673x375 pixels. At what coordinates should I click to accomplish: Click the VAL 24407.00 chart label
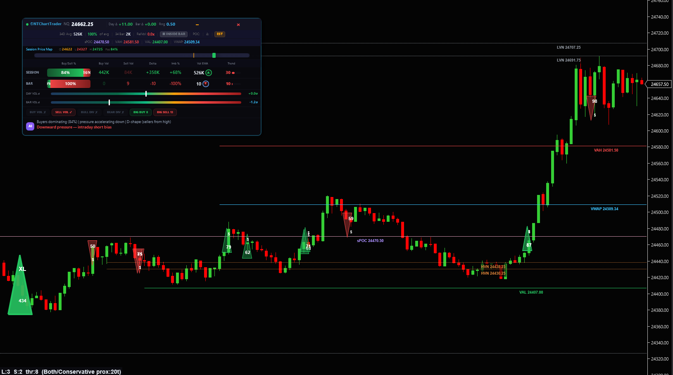(x=531, y=292)
